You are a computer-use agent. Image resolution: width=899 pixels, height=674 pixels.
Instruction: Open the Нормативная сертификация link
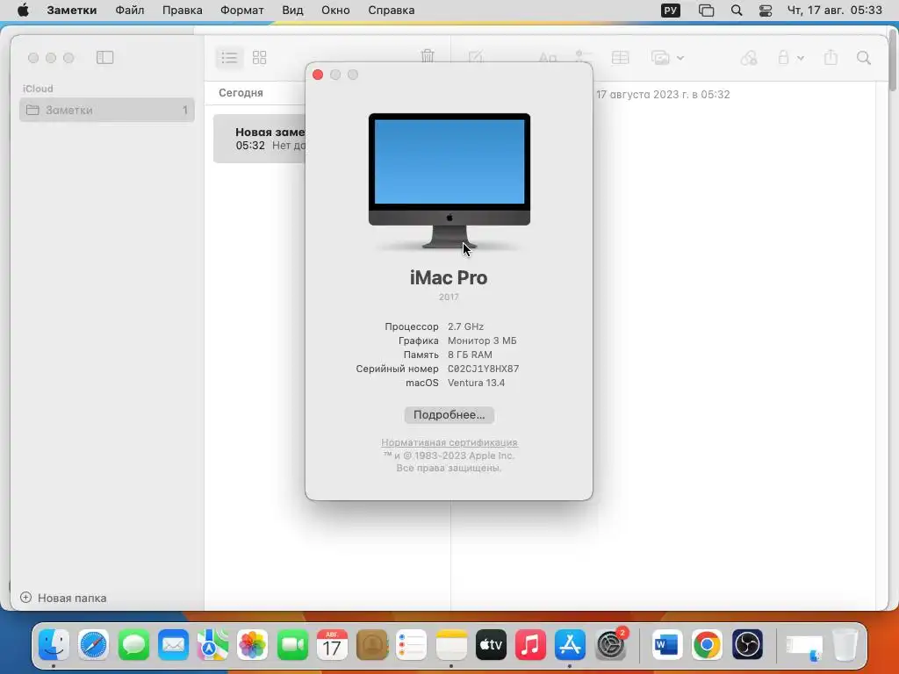click(449, 442)
